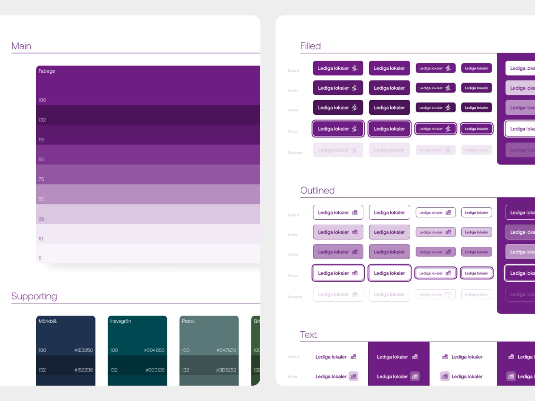The height and width of the screenshot is (401, 535).
Task: Click trailing building icon in white Text Default button
Action: 353,357
